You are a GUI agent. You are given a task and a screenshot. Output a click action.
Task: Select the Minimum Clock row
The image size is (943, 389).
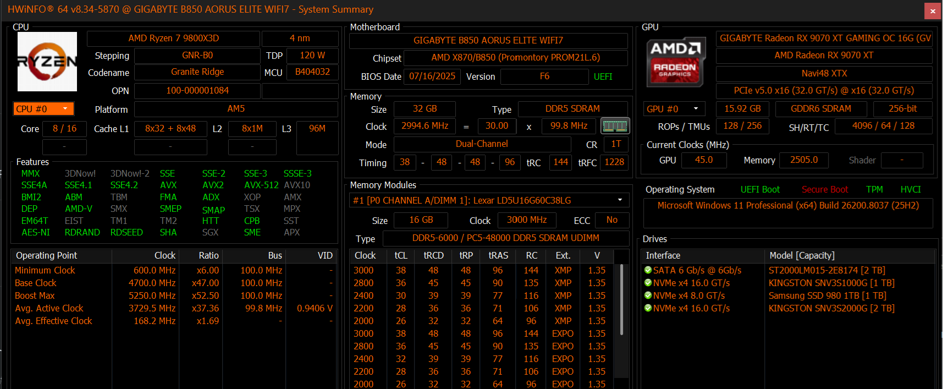pos(174,271)
